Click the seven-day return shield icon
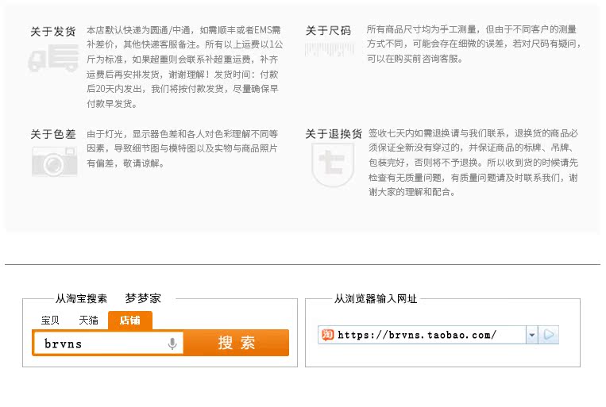Image resolution: width=606 pixels, height=407 pixels. 332,163
